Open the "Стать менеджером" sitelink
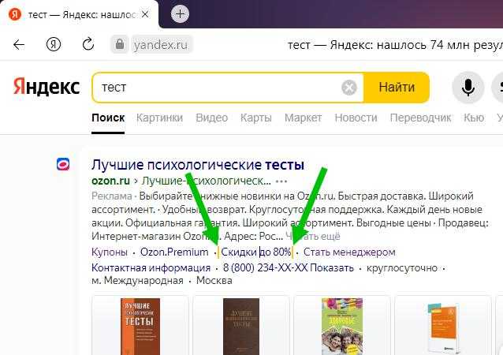 coord(349,252)
